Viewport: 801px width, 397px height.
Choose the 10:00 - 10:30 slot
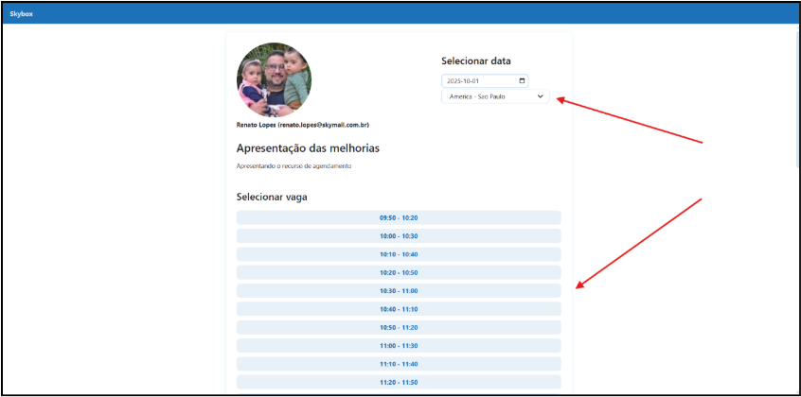click(x=399, y=236)
